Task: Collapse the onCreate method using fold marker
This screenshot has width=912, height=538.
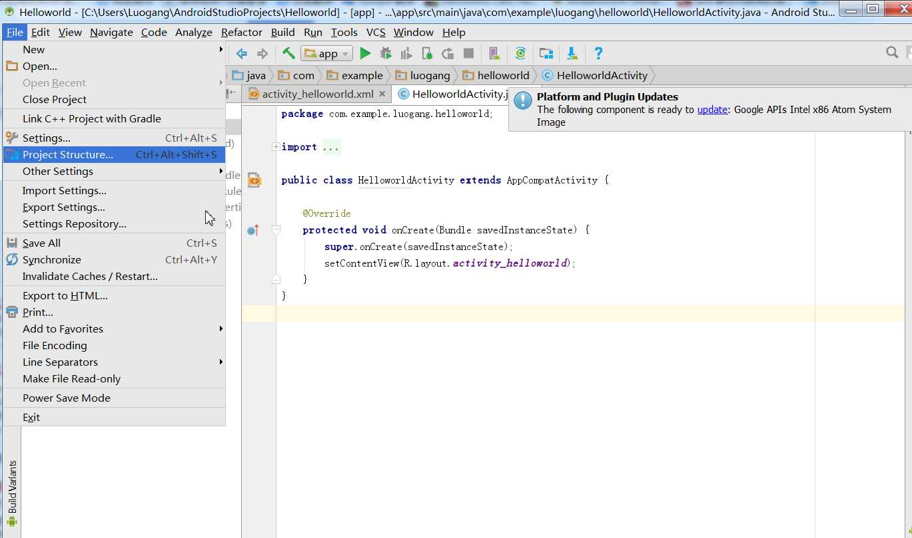Action: pyautogui.click(x=276, y=230)
